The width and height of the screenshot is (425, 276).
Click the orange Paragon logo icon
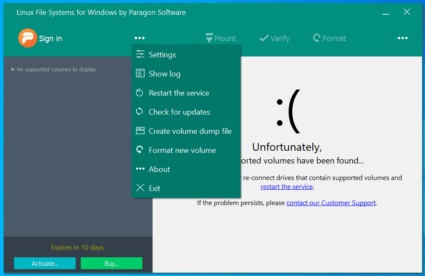pos(28,38)
